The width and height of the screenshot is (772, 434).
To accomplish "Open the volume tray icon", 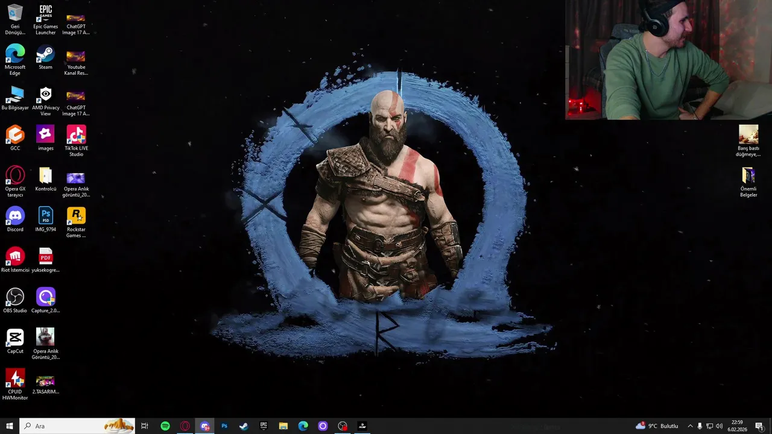I will tap(719, 426).
